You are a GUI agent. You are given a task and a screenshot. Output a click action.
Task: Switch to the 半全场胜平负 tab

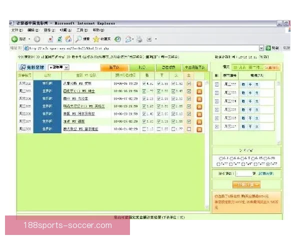point(195,67)
